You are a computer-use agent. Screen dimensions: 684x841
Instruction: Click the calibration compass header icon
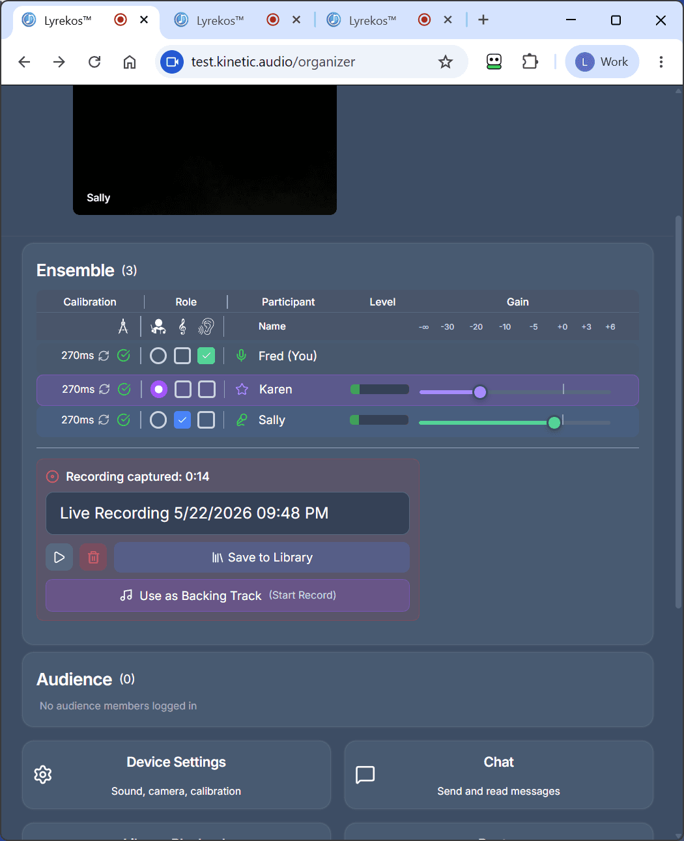pyautogui.click(x=123, y=326)
